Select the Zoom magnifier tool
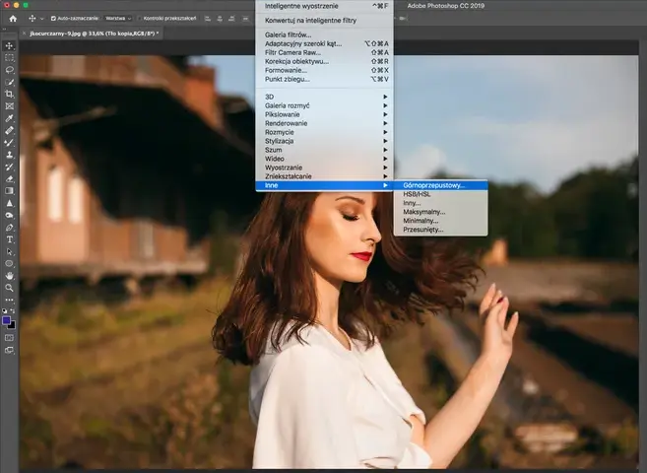Screen dimensions: 647x473 (9, 288)
